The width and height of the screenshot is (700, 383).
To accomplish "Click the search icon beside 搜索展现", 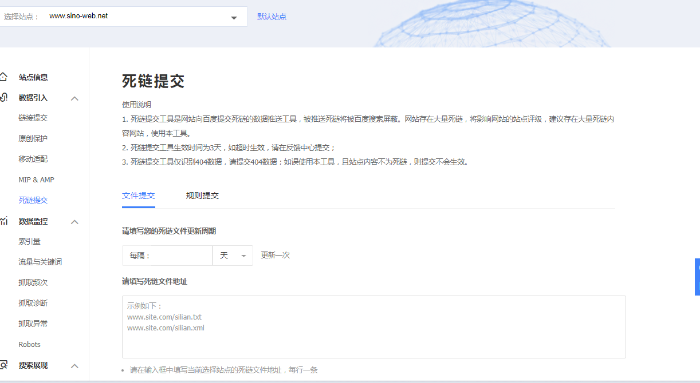I will [4, 365].
